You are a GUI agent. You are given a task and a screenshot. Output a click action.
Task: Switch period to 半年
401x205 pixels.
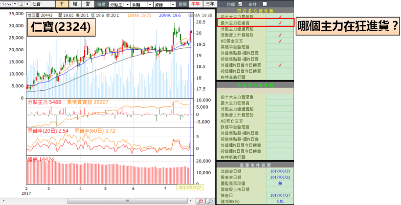coord(196,4)
